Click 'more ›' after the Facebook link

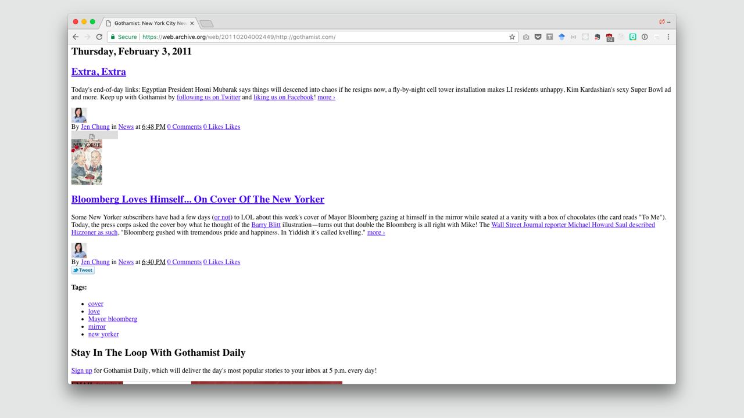click(x=326, y=97)
